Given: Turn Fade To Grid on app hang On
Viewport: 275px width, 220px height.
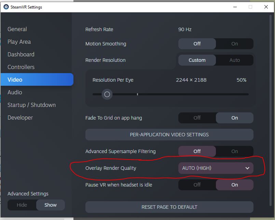Looking at the screenshot, I should [234, 118].
